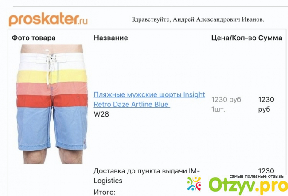This screenshot has height=196, width=288.
Task: Click the W28 size label
Action: [101, 114]
